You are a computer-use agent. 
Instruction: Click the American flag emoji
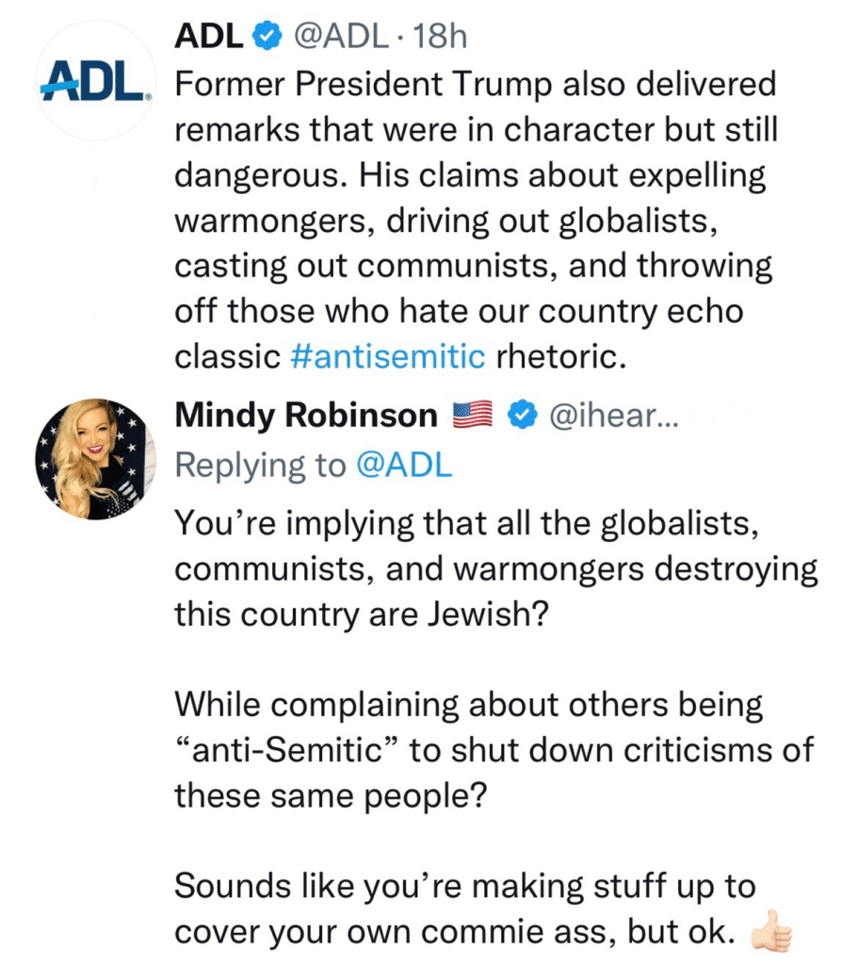[473, 415]
